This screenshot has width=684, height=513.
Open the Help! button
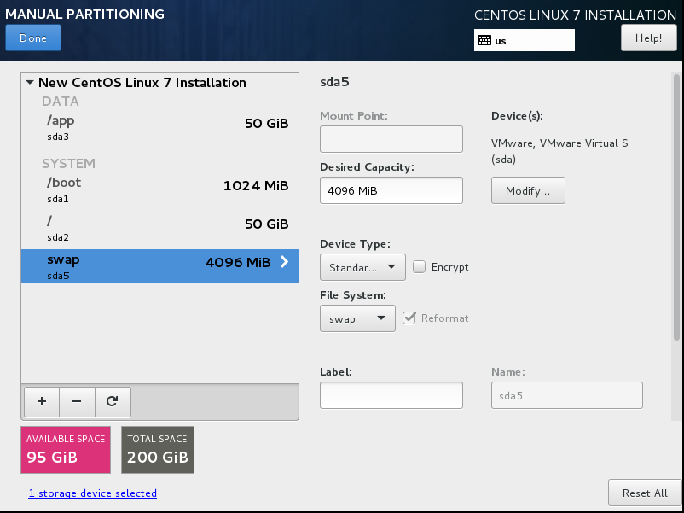[x=649, y=38]
